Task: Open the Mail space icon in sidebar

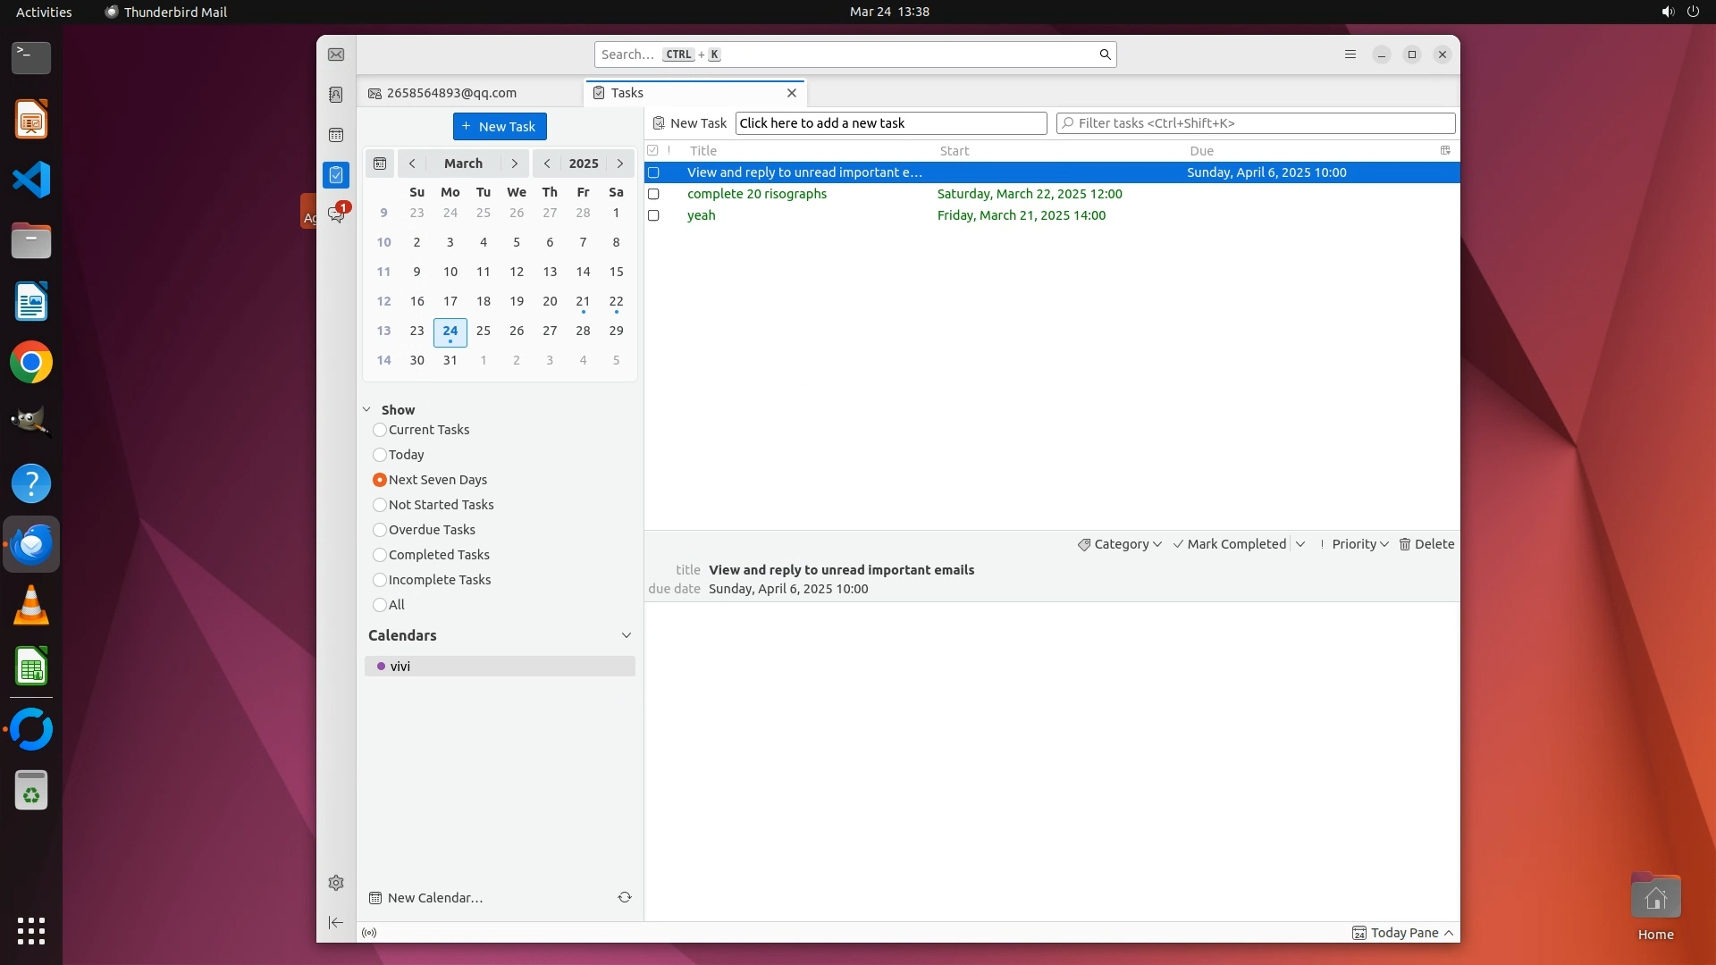Action: click(336, 55)
